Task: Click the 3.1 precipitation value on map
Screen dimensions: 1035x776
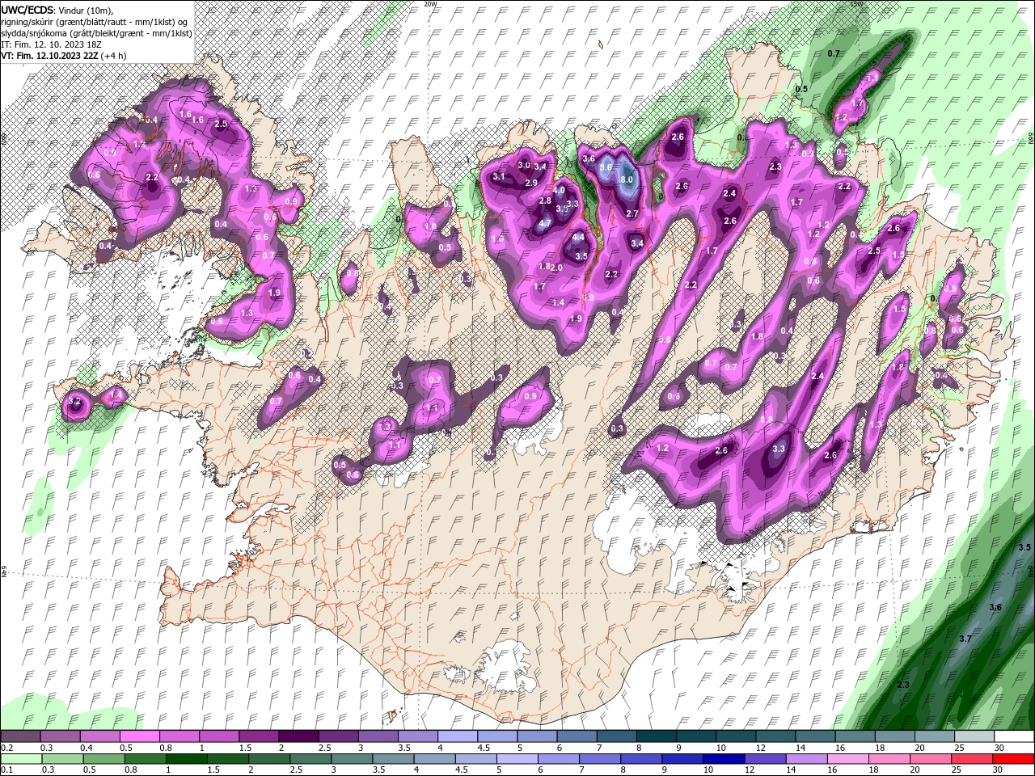Action: [x=499, y=177]
